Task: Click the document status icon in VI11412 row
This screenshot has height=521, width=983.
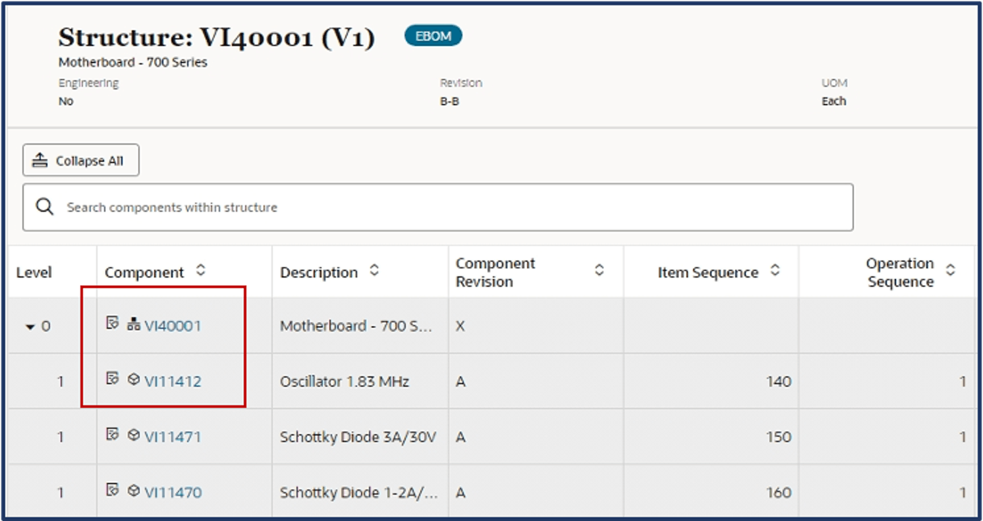Action: tap(113, 379)
